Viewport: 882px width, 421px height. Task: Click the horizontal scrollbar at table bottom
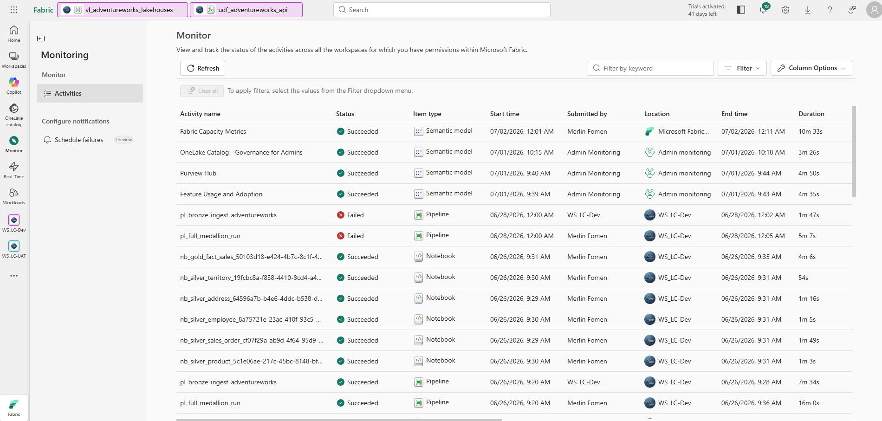coord(339,420)
